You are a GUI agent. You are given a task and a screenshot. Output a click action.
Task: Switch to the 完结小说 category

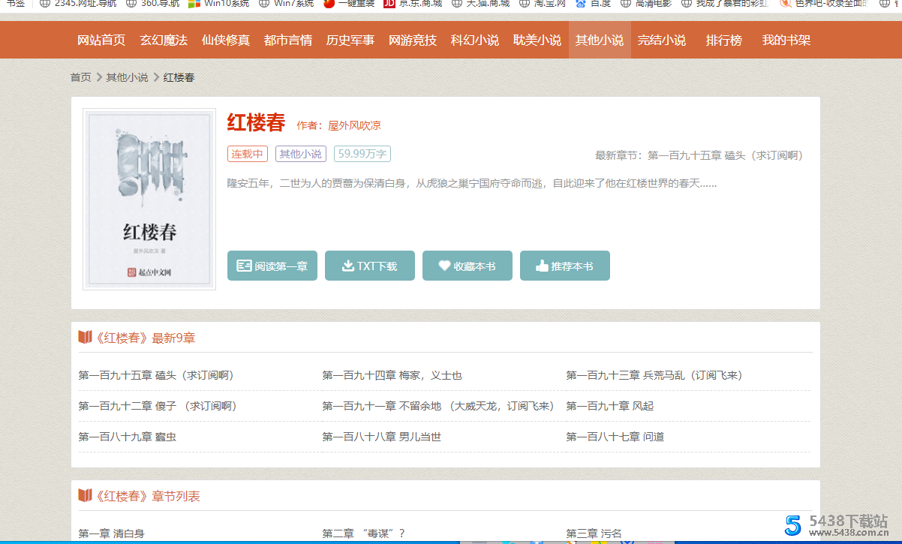(661, 41)
